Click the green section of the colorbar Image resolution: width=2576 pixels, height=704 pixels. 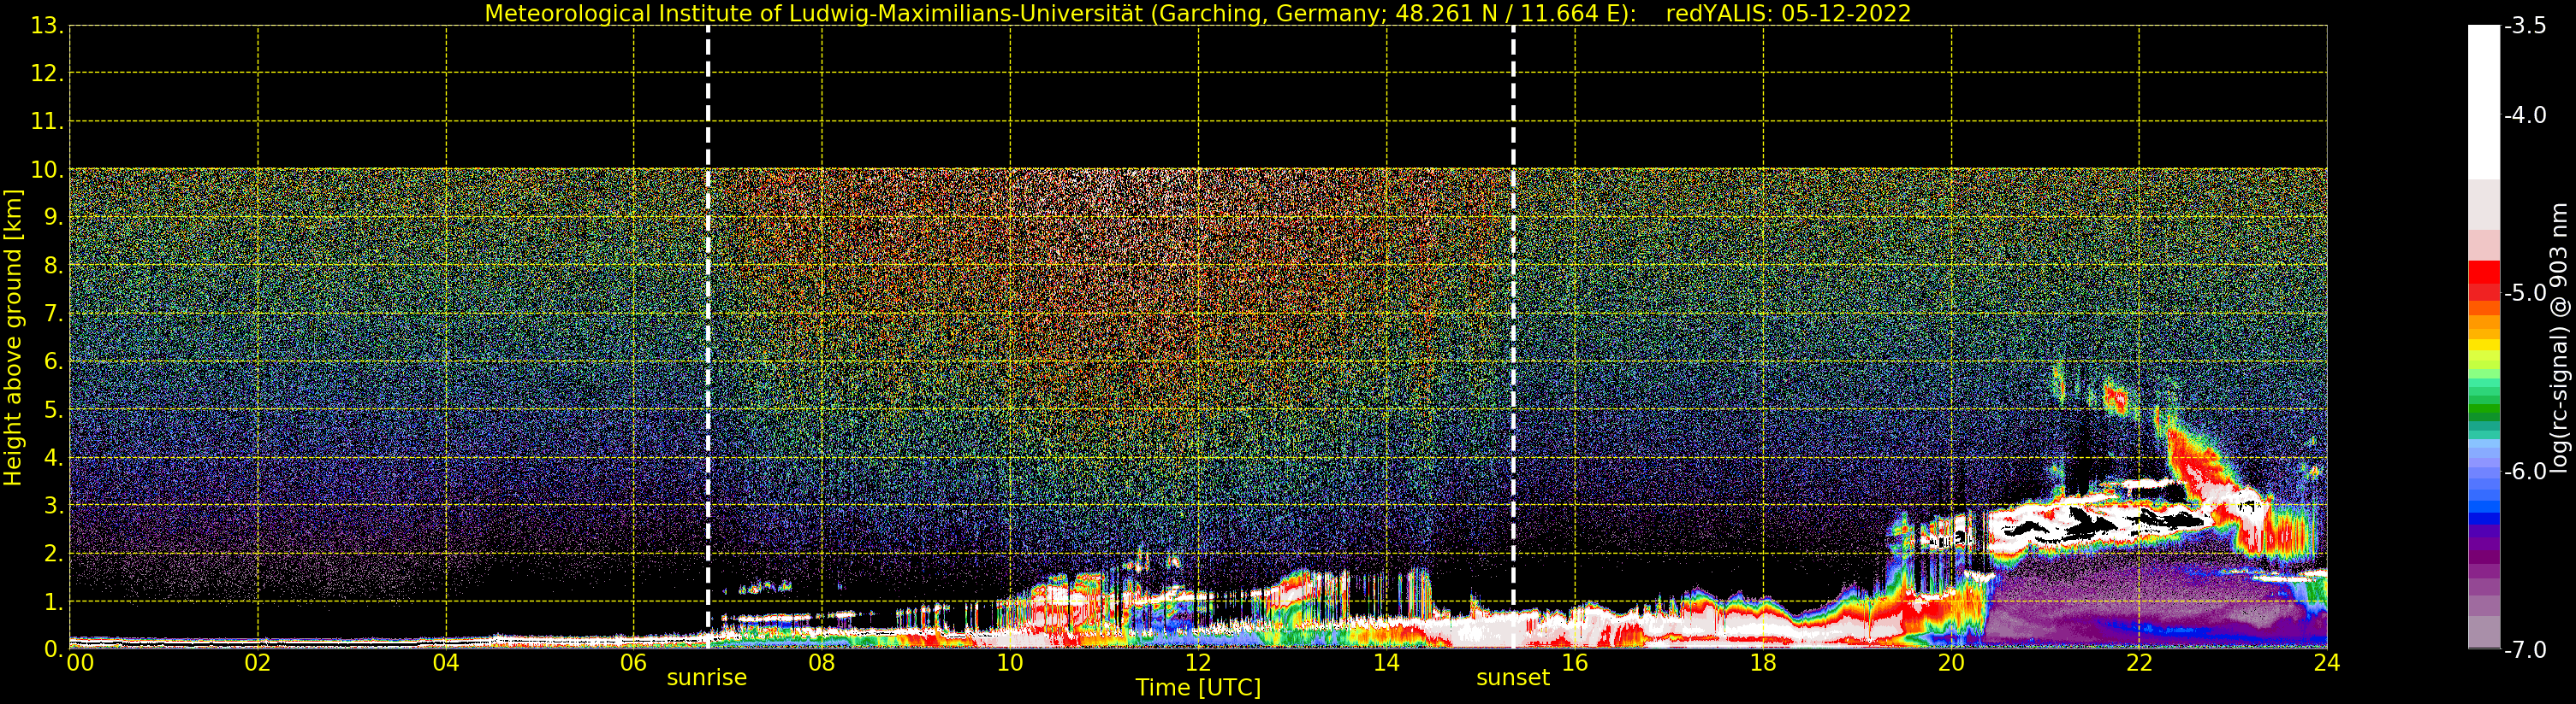click(x=2484, y=404)
